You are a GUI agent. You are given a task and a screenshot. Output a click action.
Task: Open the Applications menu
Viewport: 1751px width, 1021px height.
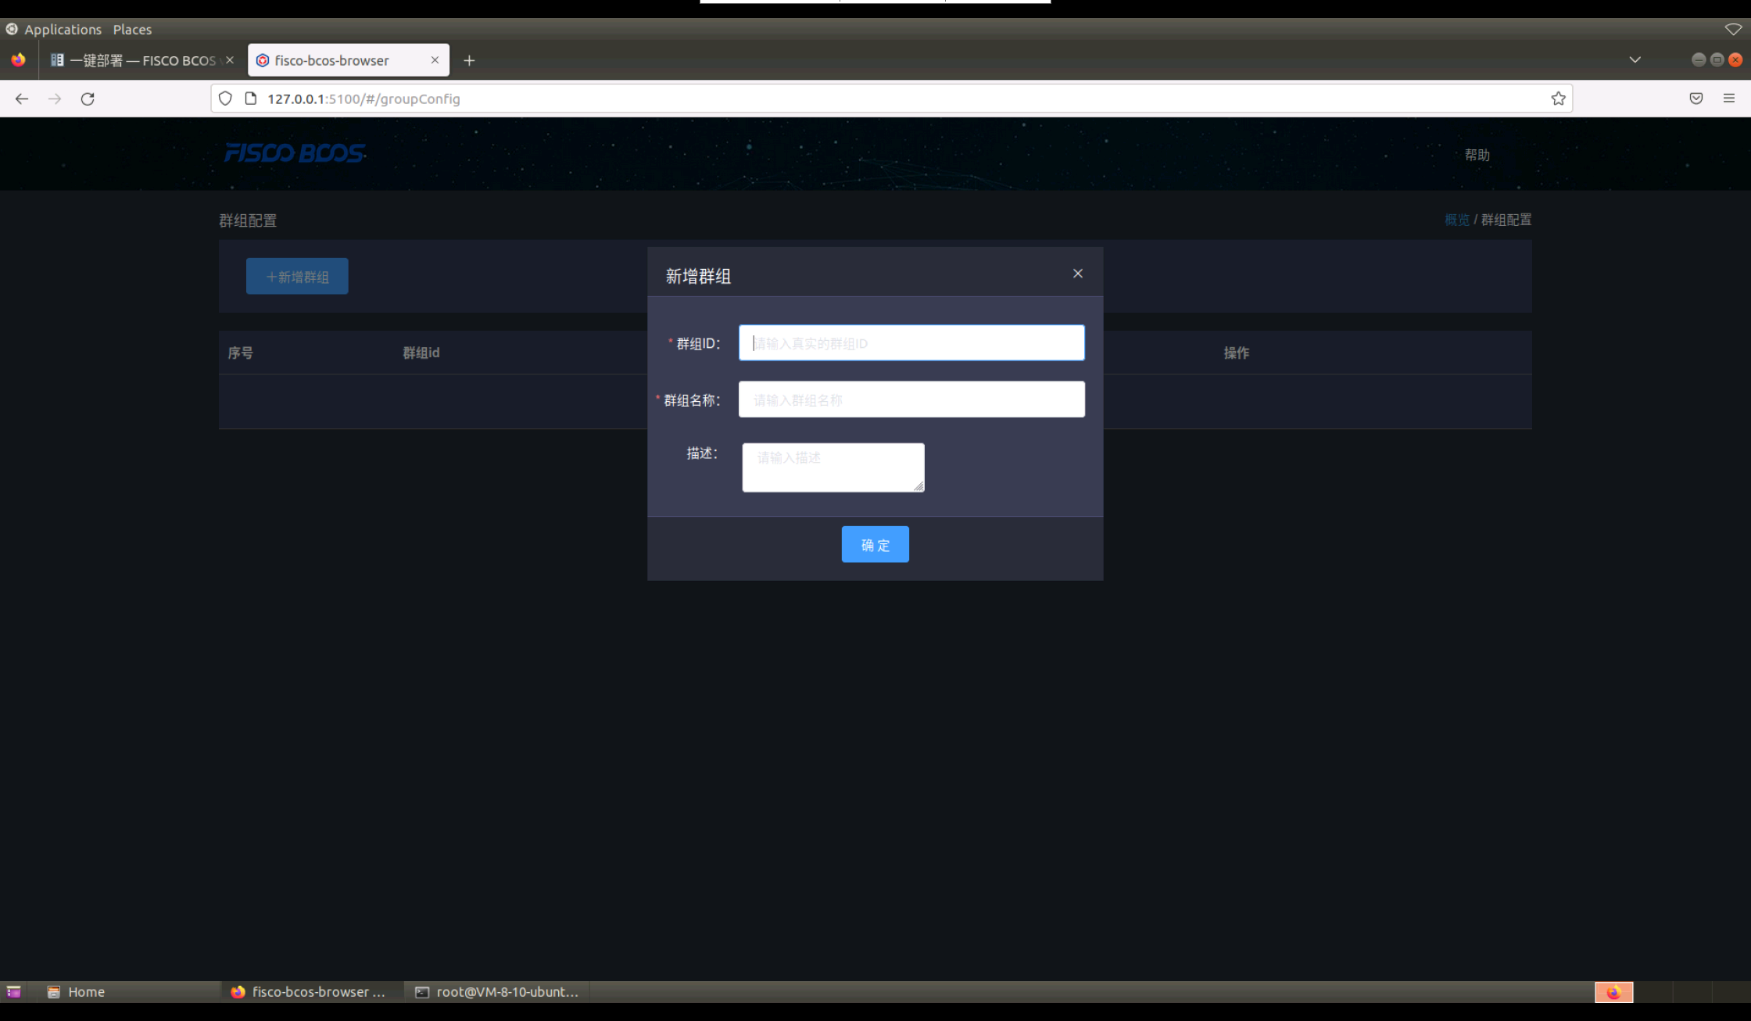[x=63, y=30]
